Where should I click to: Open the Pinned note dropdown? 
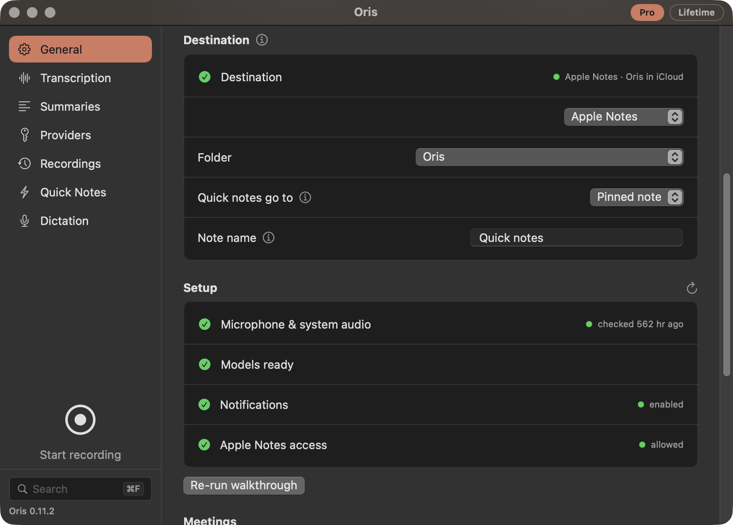click(x=636, y=197)
